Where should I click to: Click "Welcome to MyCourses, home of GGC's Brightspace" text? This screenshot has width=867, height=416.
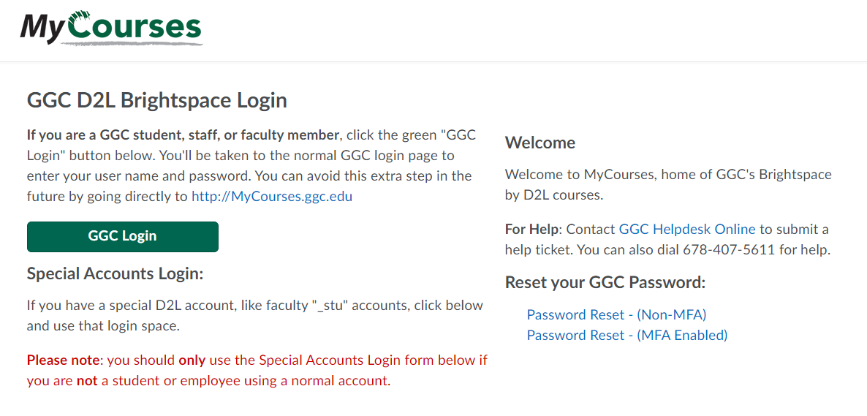pyautogui.click(x=668, y=175)
